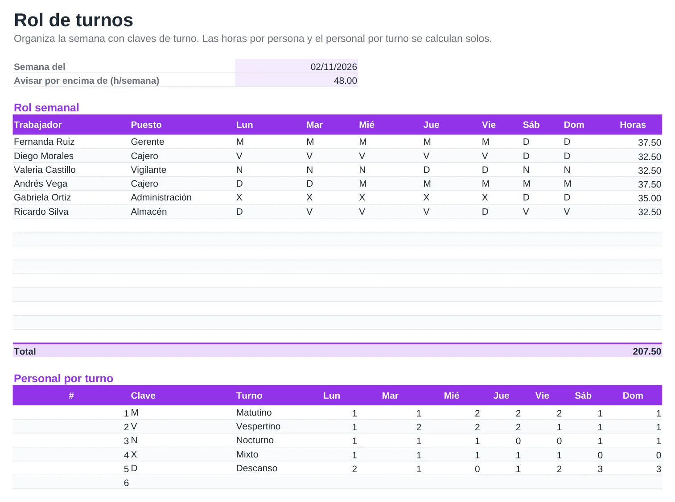Click the empty row number 6 cell
675x502 pixels.
click(x=126, y=483)
